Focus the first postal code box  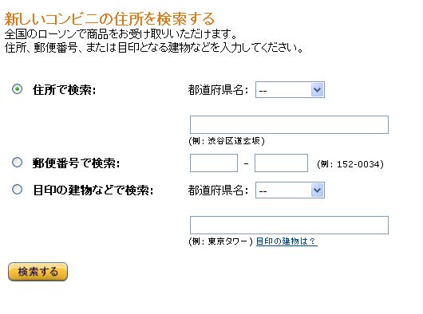[x=214, y=163]
